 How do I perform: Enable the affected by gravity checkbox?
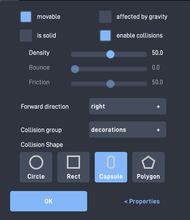click(105, 17)
